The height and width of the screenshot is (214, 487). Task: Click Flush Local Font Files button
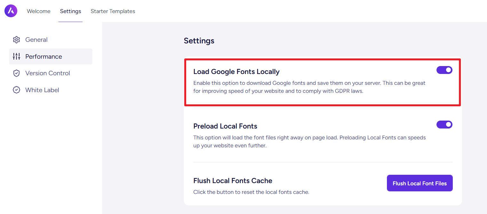[420, 183]
